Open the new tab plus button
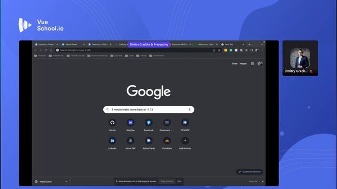Image resolution: width=337 pixels, height=189 pixels. click(x=249, y=44)
